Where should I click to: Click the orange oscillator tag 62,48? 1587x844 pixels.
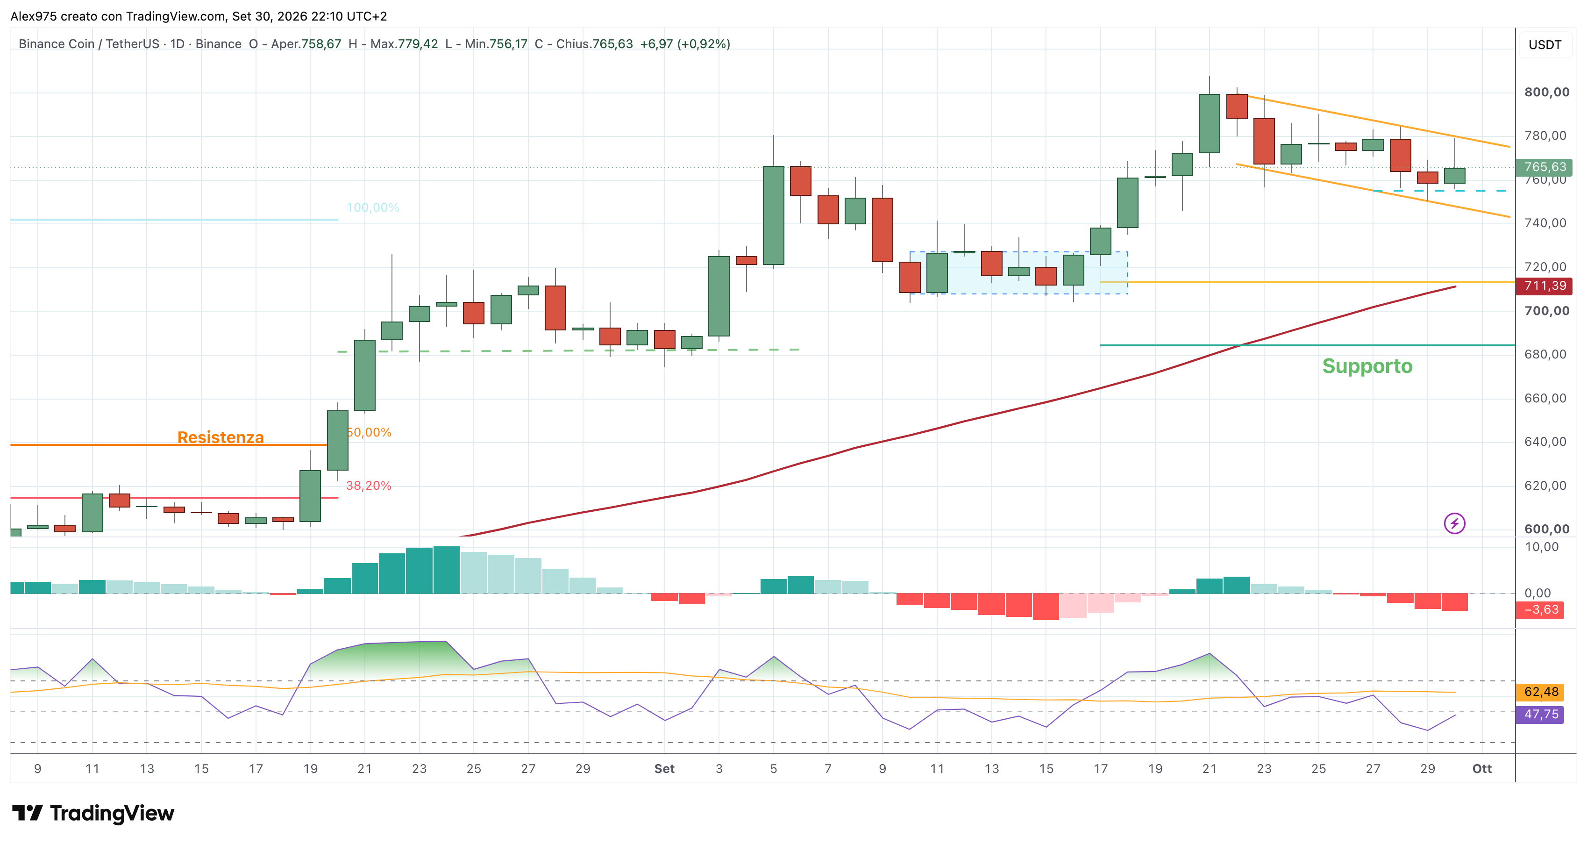[x=1540, y=692]
